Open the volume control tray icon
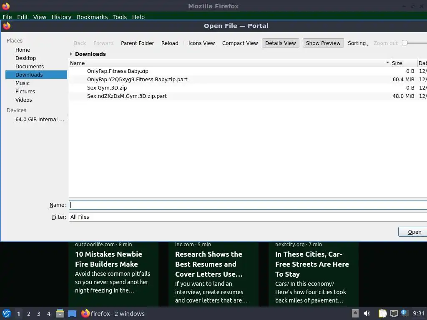Viewport: 427px width, 320px height. point(367,313)
